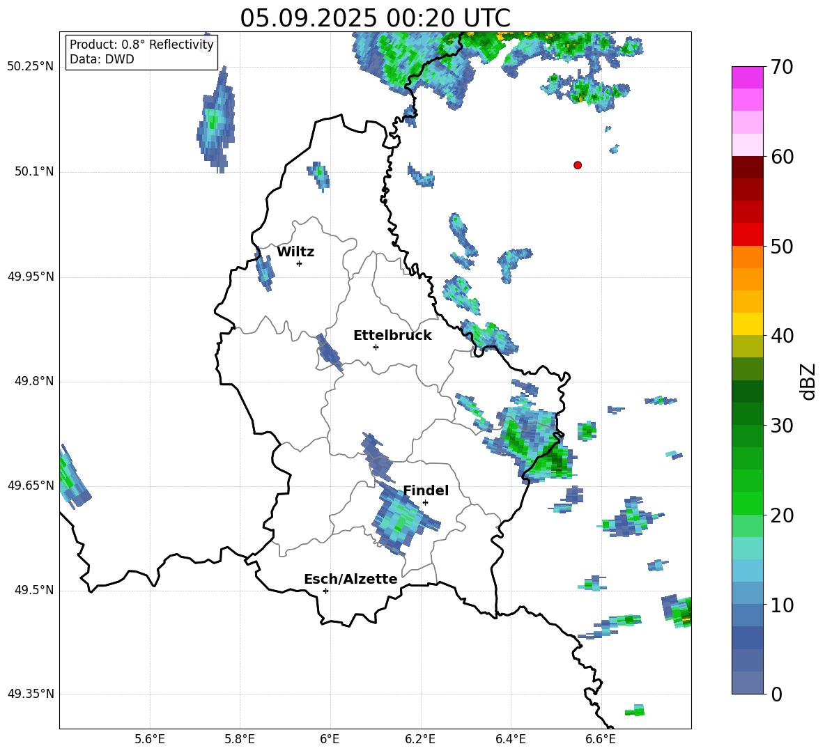Click the 70 value on the colorbar
825x753 pixels.
click(x=782, y=68)
